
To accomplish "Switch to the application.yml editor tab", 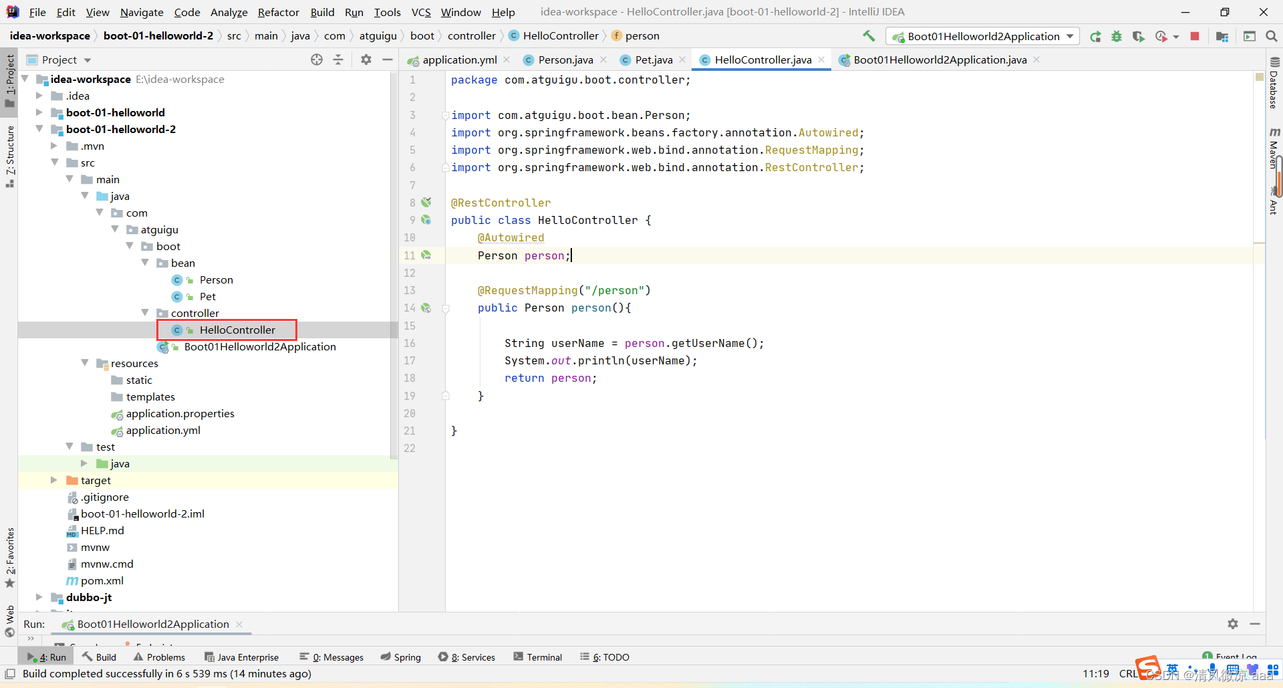I will click(460, 60).
